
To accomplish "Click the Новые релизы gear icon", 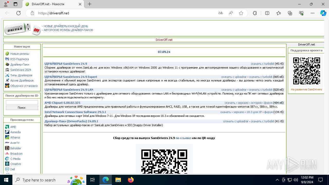I will [x=7, y=54].
